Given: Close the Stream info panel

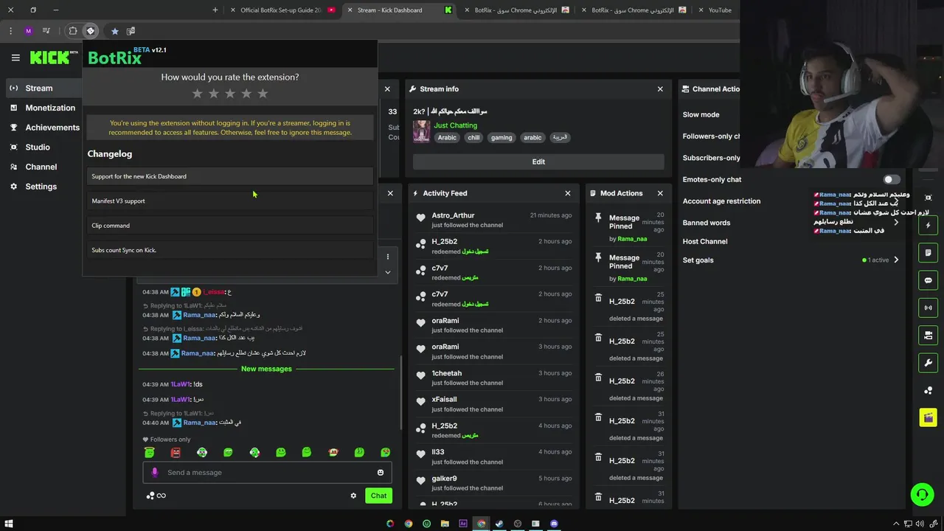Looking at the screenshot, I should 660,89.
